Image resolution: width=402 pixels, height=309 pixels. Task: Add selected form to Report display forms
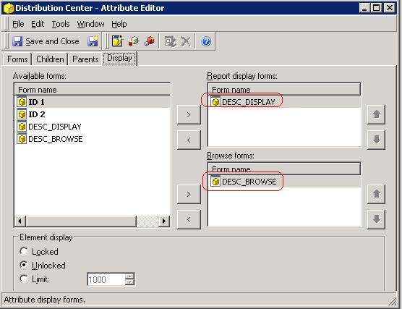[x=189, y=114]
